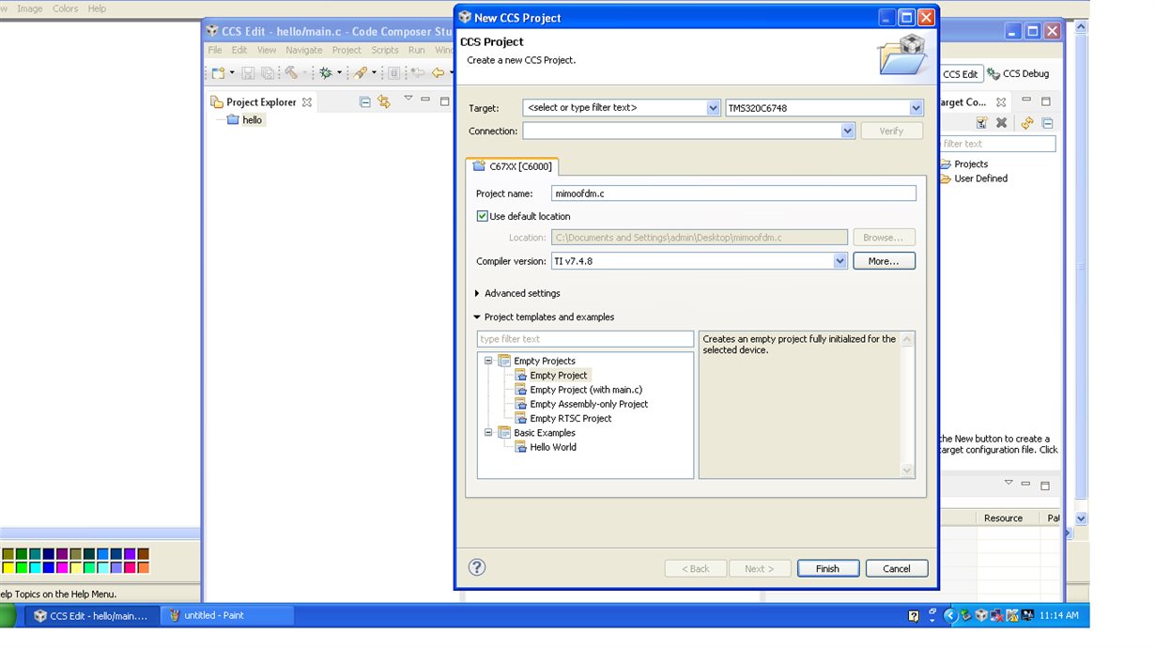Click the Target Configurations delete X icon
The image size is (1155, 649).
tap(1001, 123)
